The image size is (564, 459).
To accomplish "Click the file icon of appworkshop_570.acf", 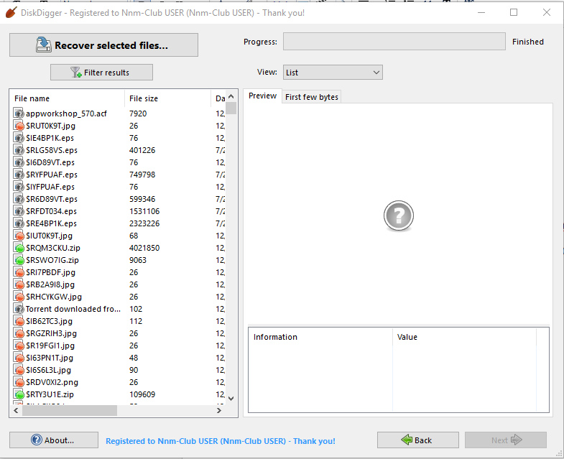I will (19, 113).
